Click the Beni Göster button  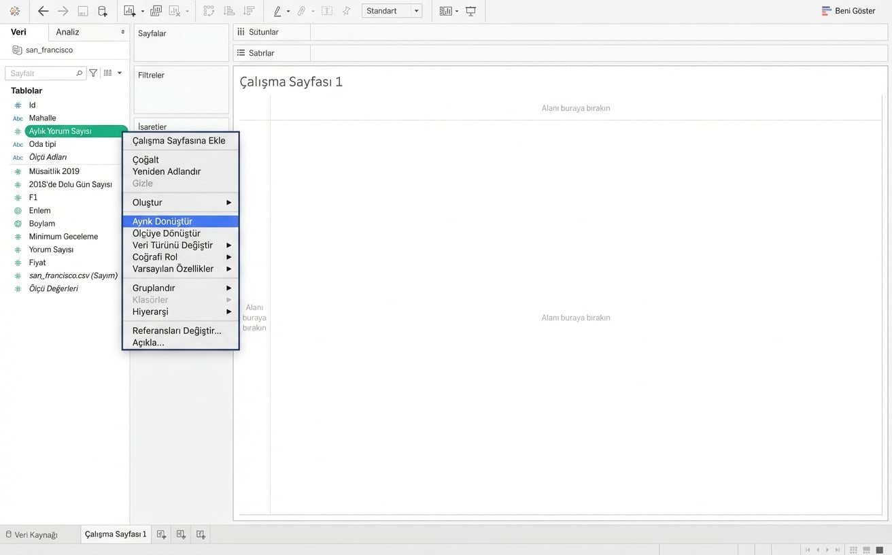pyautogui.click(x=848, y=11)
